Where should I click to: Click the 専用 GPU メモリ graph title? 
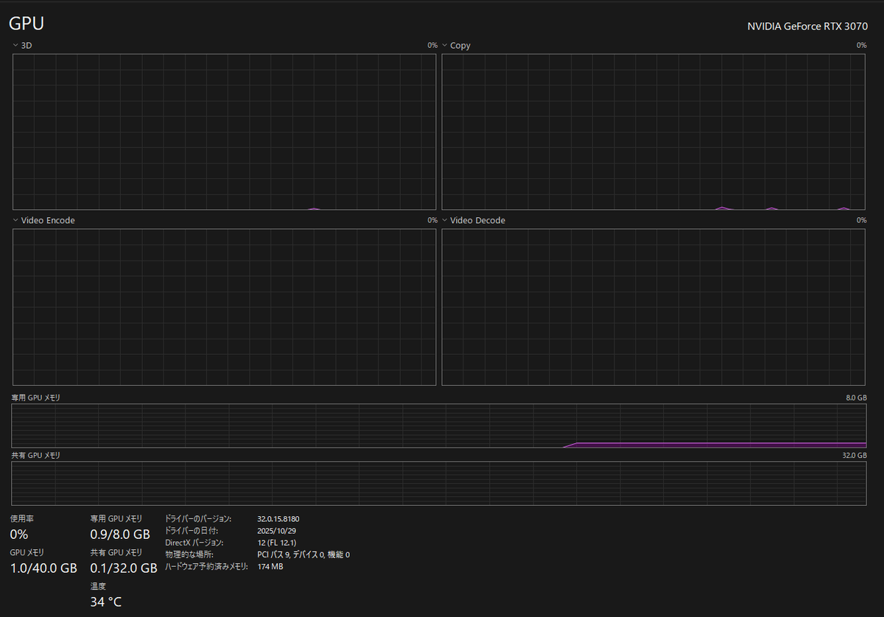click(x=36, y=398)
